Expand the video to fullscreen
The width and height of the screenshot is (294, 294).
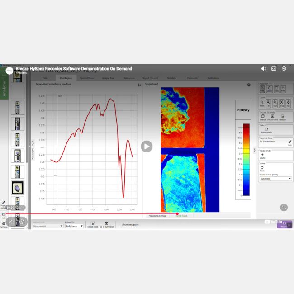click(x=284, y=207)
